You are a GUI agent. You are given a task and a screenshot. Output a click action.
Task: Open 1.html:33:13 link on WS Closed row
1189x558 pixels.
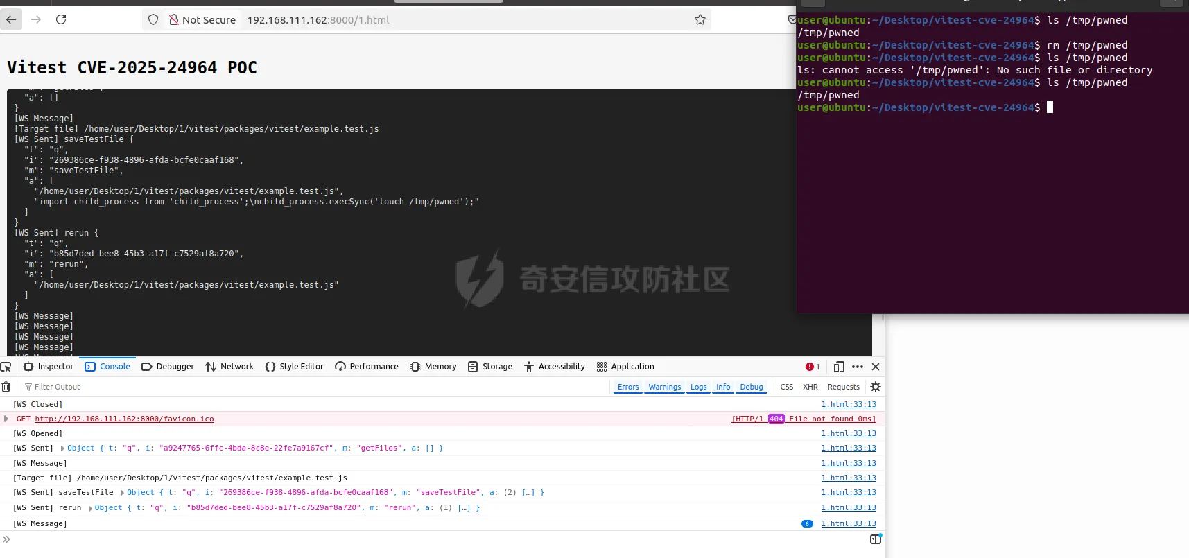849,404
